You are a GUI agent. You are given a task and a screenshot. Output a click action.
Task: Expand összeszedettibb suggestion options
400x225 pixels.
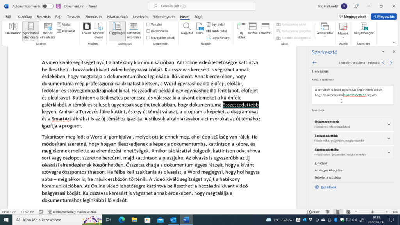(x=389, y=139)
